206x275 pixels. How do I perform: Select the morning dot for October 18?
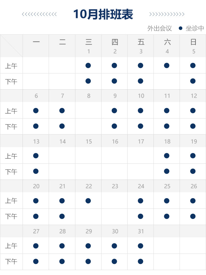[x=167, y=156]
